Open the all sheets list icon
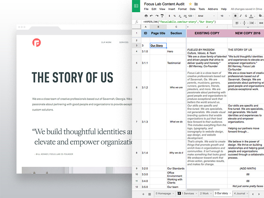The width and height of the screenshot is (264, 198). (149, 194)
